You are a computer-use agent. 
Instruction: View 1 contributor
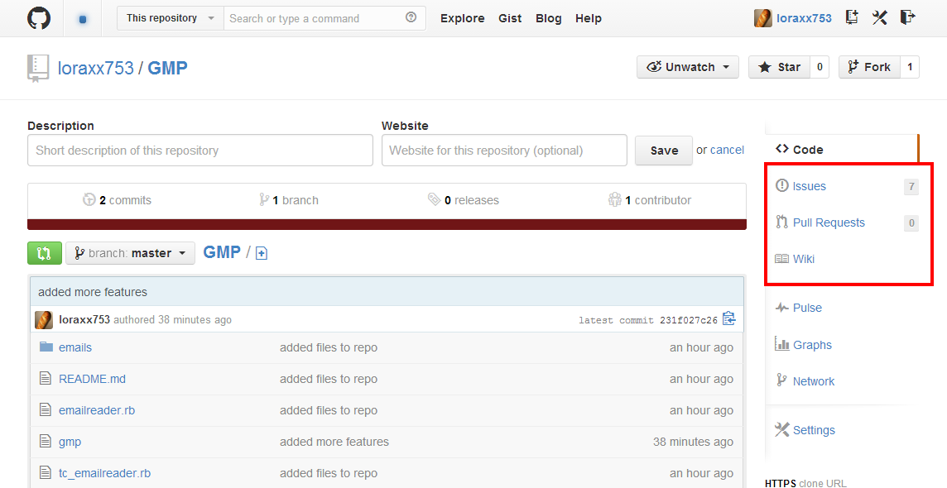[x=650, y=199]
